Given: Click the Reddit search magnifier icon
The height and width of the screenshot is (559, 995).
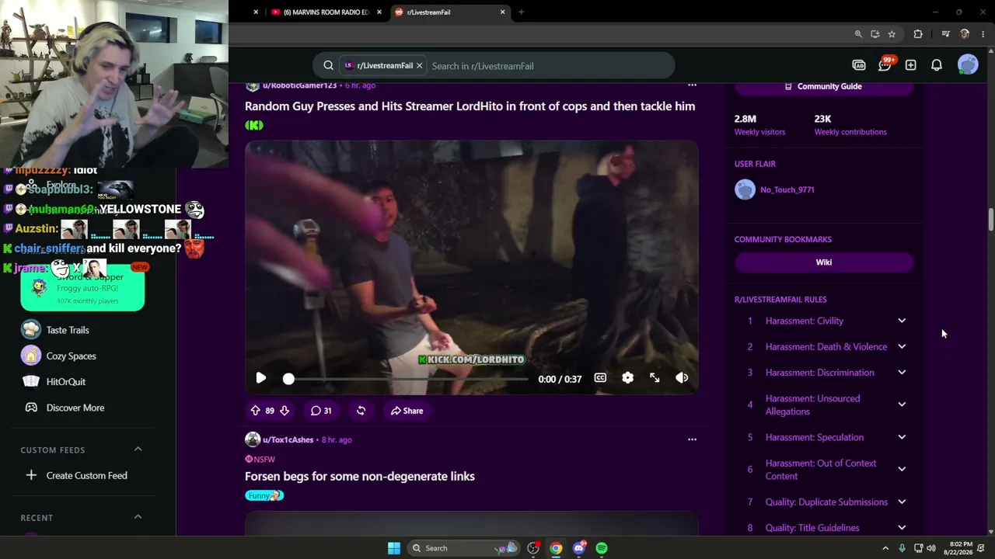Looking at the screenshot, I should click(x=328, y=66).
